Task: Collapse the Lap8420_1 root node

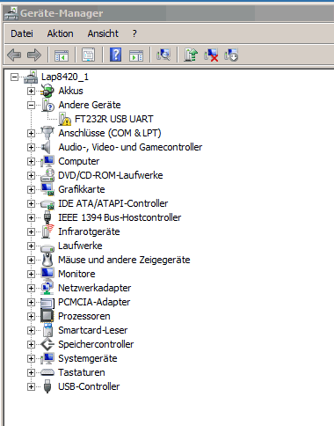Action: (x=14, y=77)
